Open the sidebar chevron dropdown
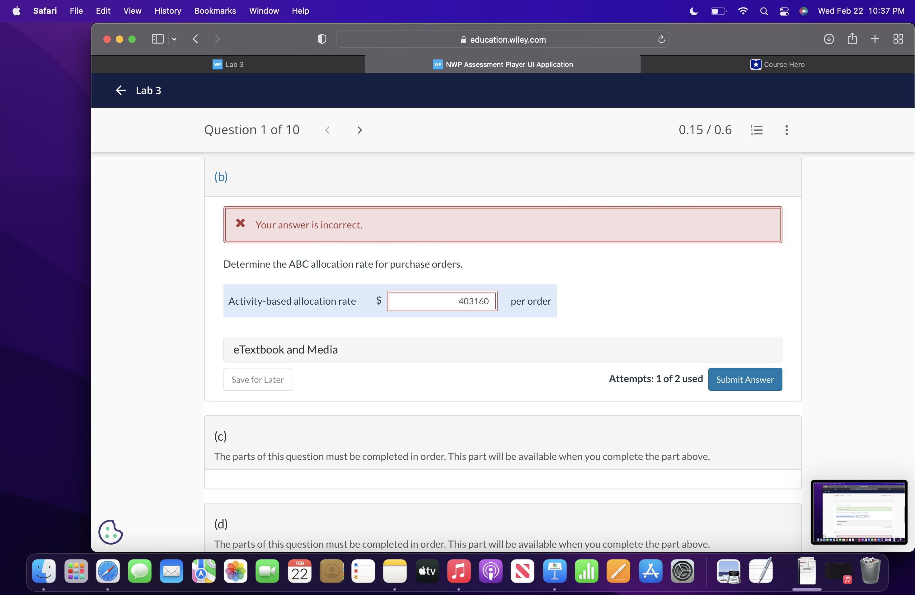Viewport: 915px width, 595px height. [x=174, y=39]
